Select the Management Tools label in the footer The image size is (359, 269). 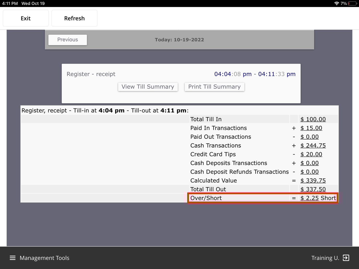(44, 258)
